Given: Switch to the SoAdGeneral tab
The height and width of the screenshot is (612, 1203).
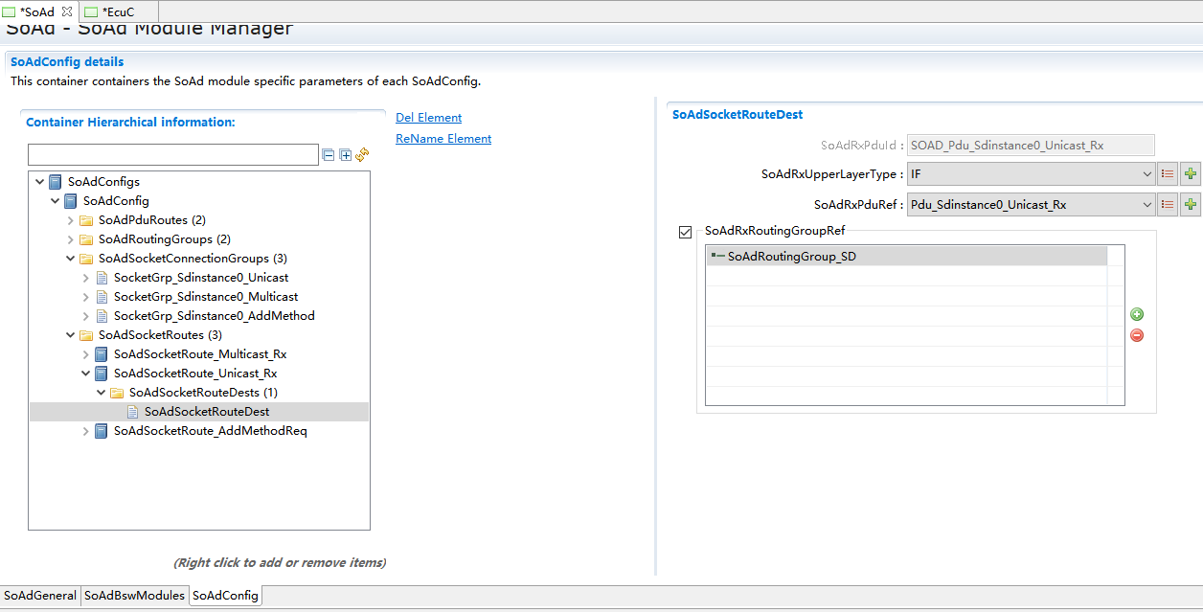Looking at the screenshot, I should pos(40,595).
